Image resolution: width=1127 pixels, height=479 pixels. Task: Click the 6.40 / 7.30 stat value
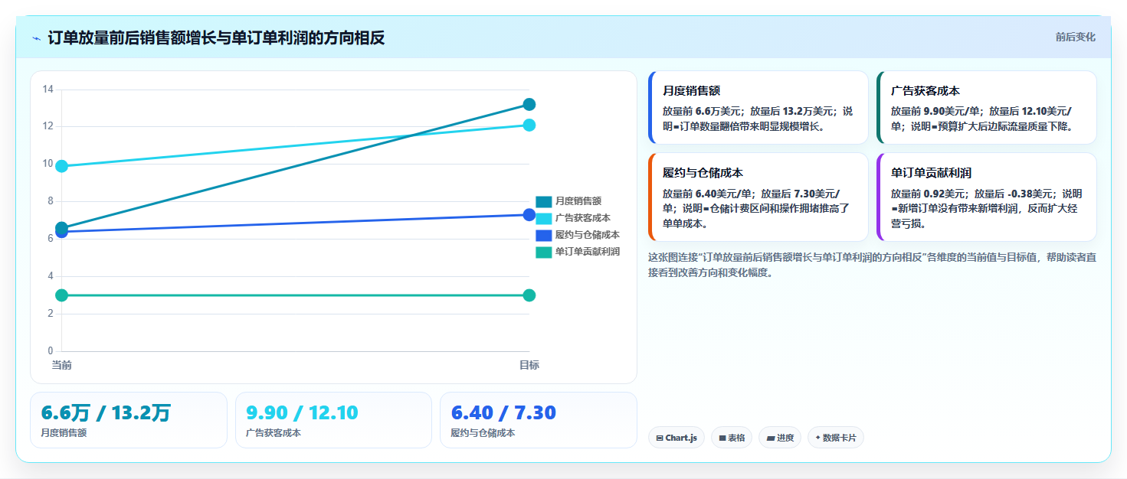(x=503, y=413)
